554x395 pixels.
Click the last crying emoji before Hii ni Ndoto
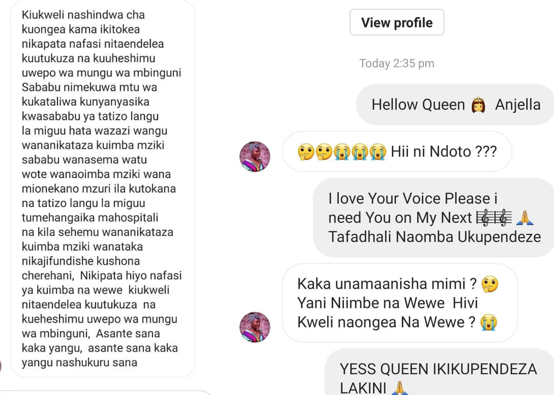(x=378, y=152)
